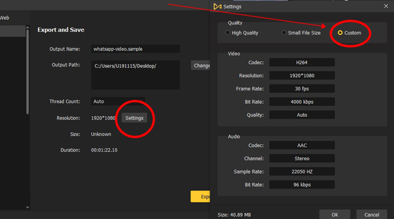Open the audio Channel Stereo dropdown
394x219 pixels.
(x=302, y=158)
